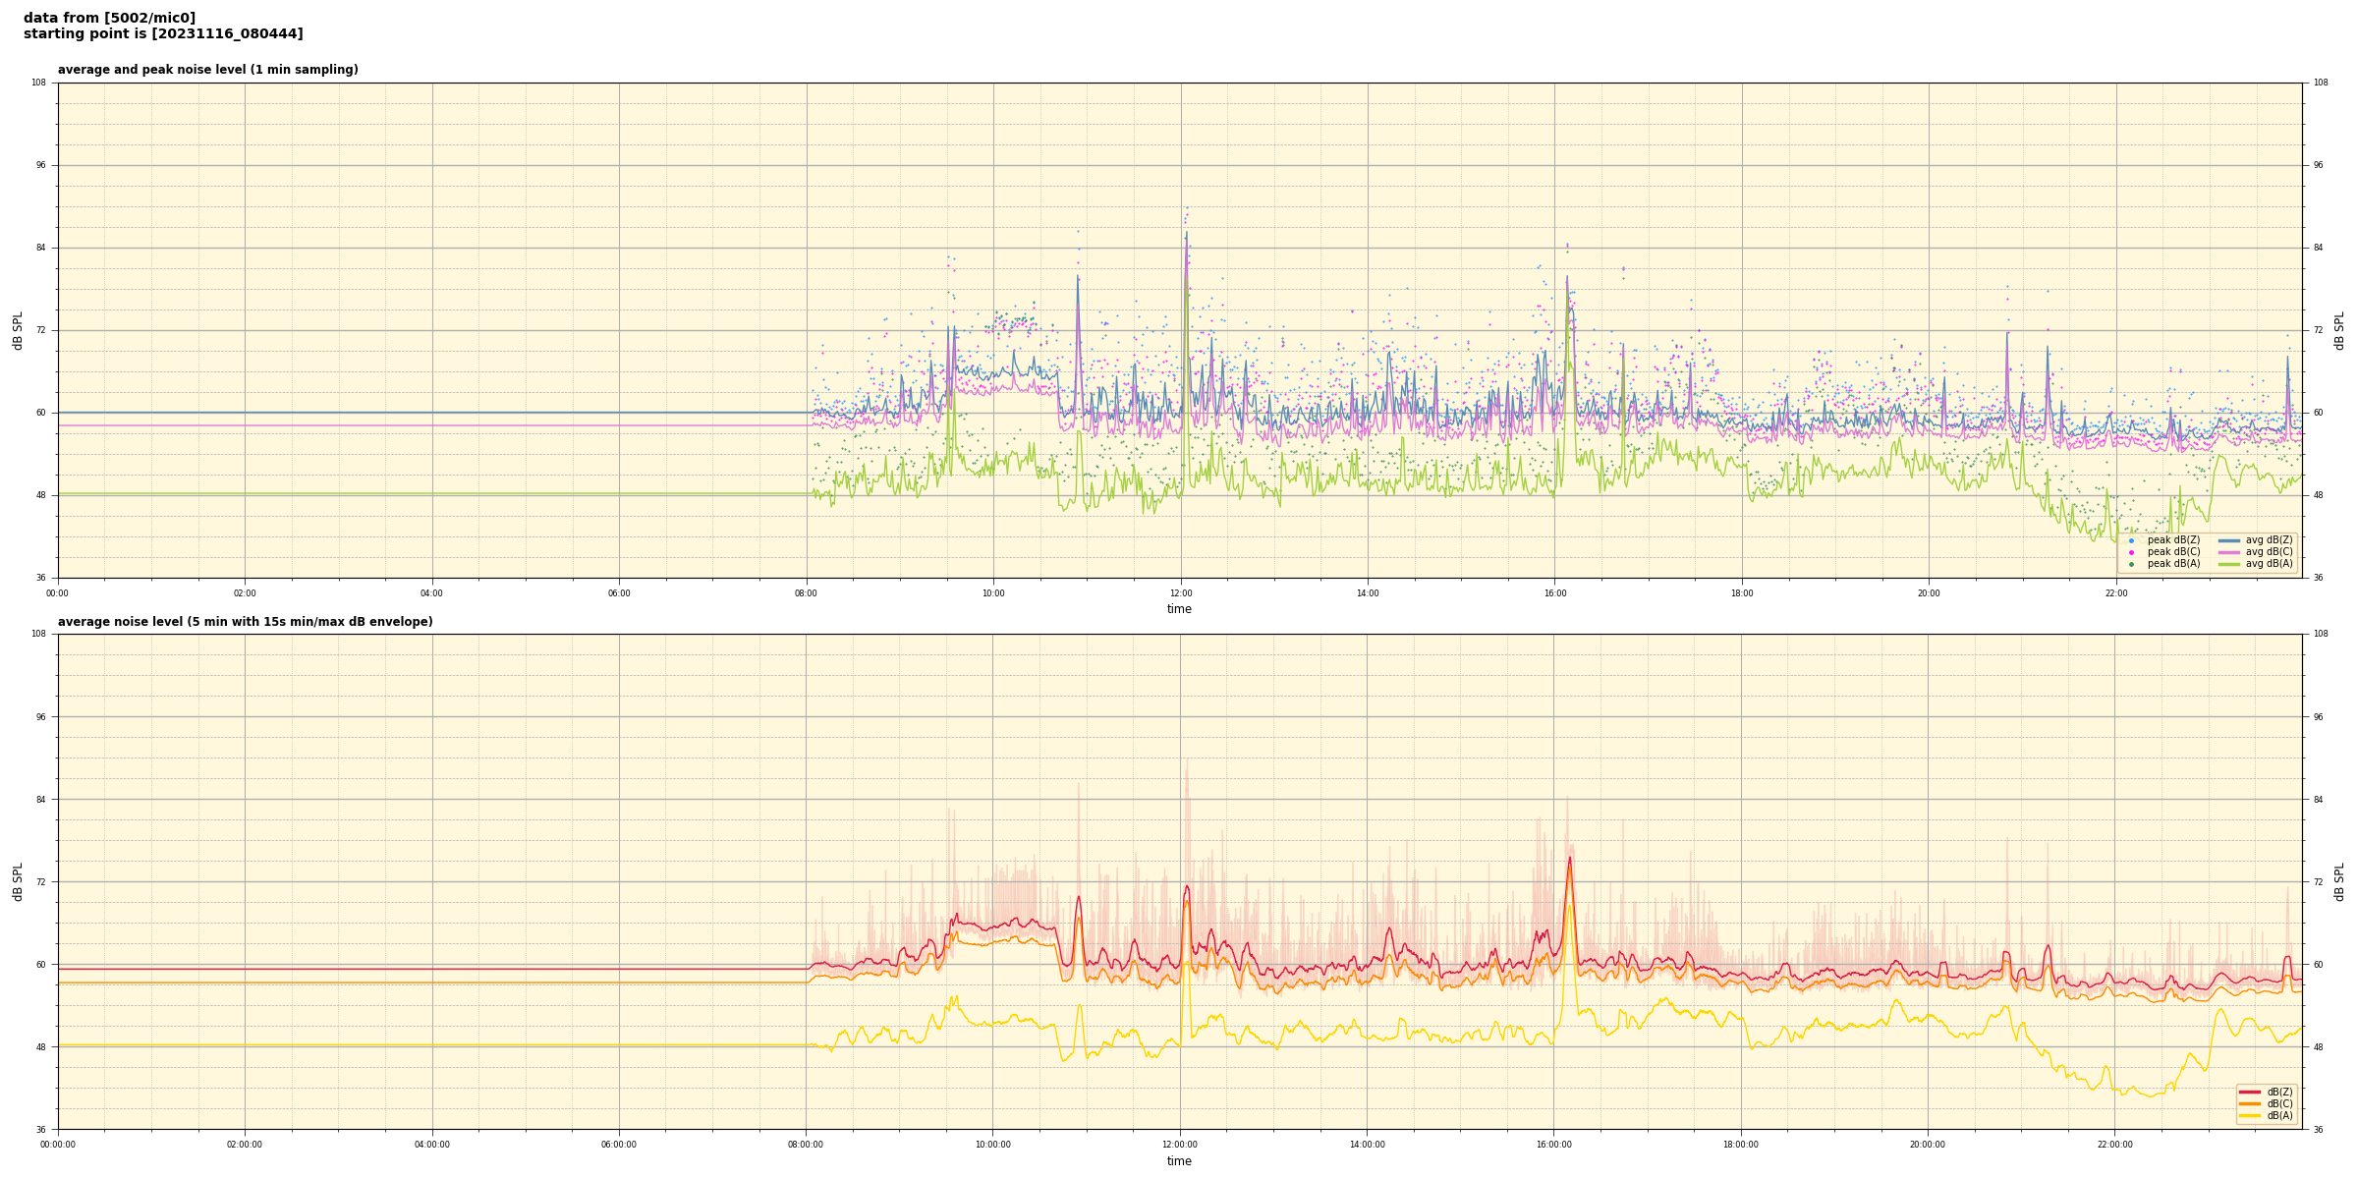Viewport: 2358px width, 1179px height.
Task: Select the avg dB(A) legend line
Action: click(2228, 564)
